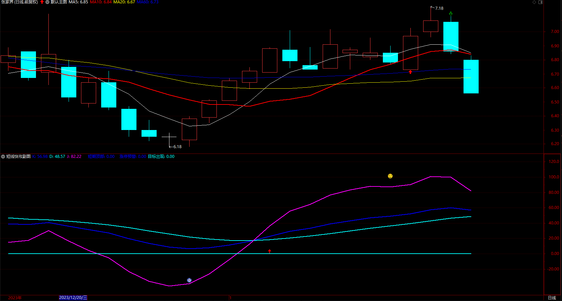Screen dimensions: 562x301
Task: Click the red buy arrow under main-chart candle
Action: click(410, 72)
